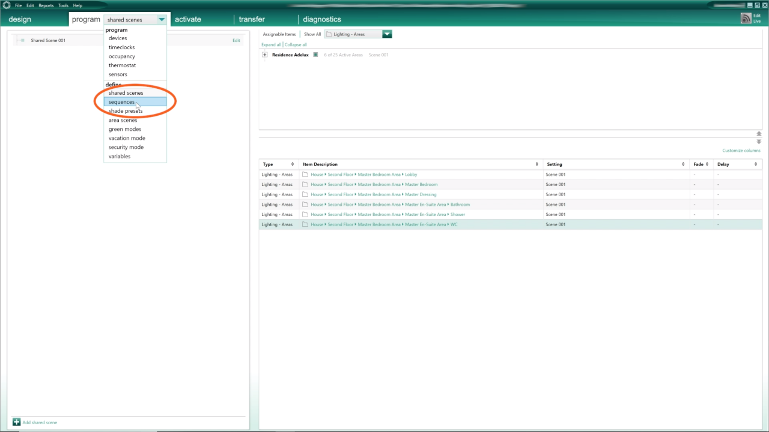The width and height of the screenshot is (769, 432).
Task: Click the folder icon beside the WC row
Action: click(305, 224)
